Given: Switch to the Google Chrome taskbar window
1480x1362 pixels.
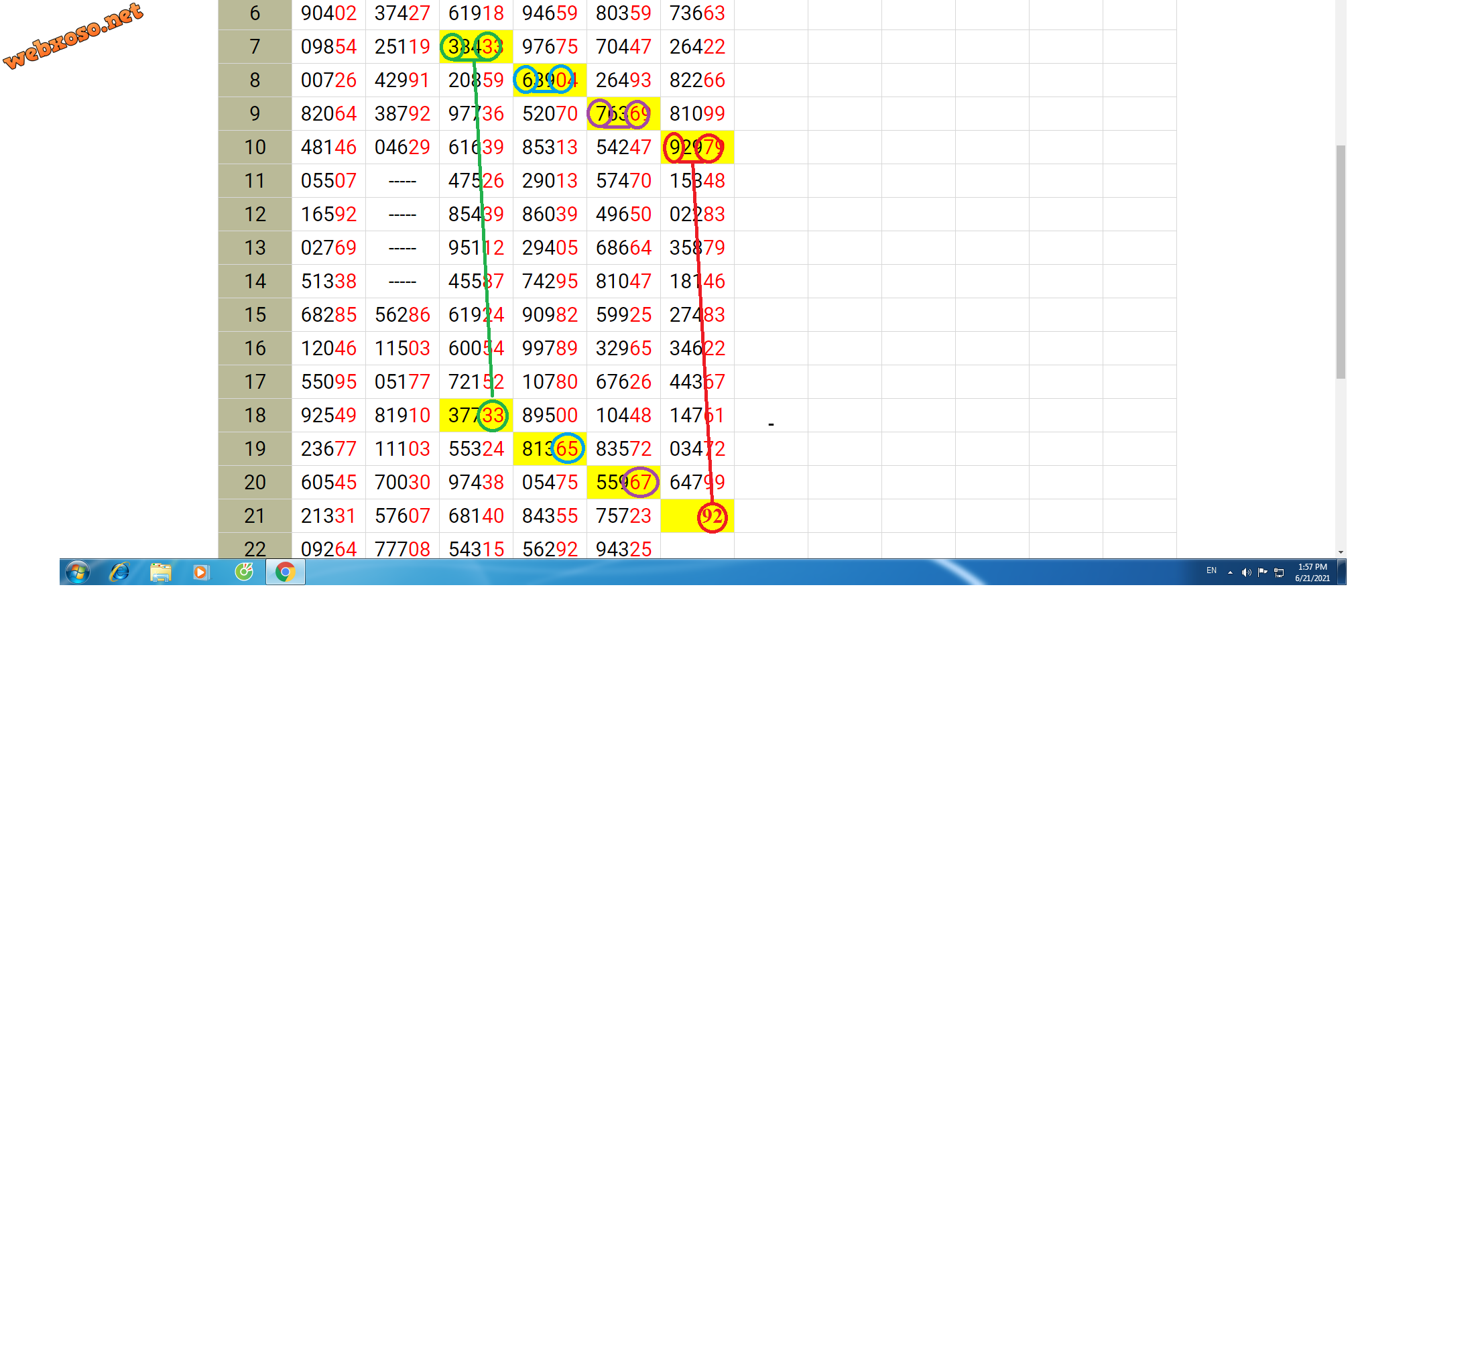Looking at the screenshot, I should (286, 572).
